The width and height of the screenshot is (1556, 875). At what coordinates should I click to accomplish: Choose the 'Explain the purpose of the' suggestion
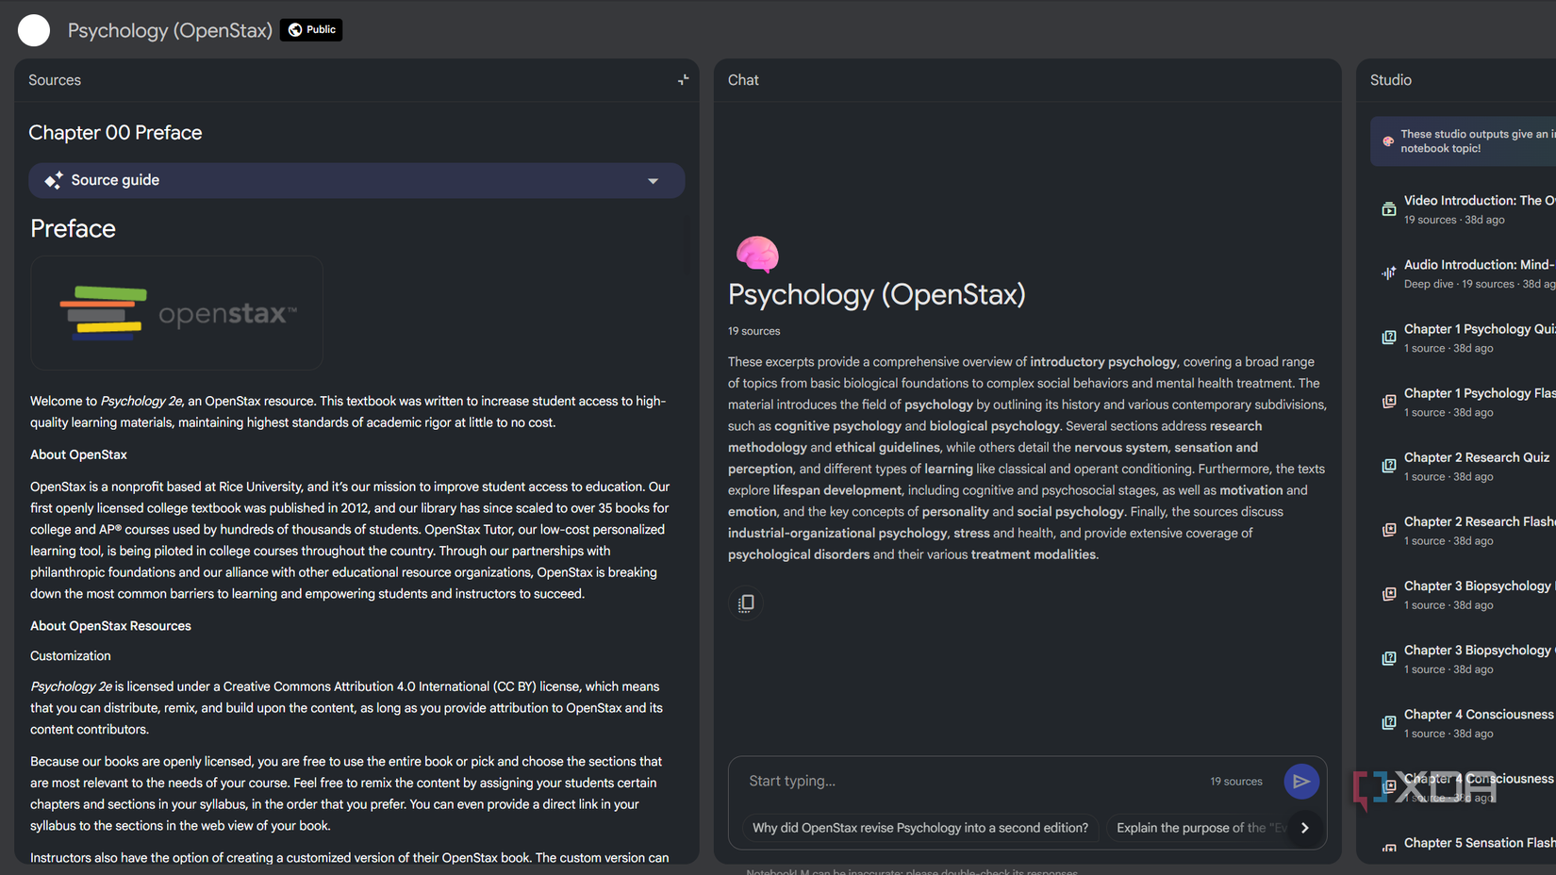(x=1198, y=828)
